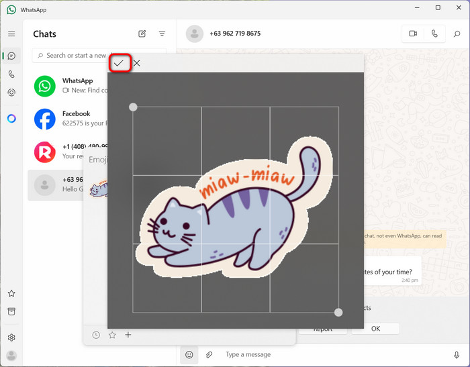
Task: Select cat sticker thumbnail in sticker panel
Action: [x=98, y=189]
